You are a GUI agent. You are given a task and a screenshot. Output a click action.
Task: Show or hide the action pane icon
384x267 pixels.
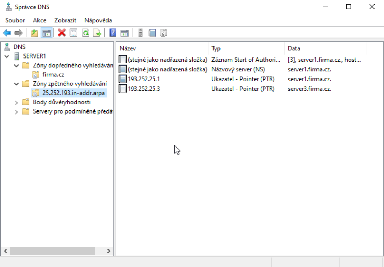(x=125, y=33)
